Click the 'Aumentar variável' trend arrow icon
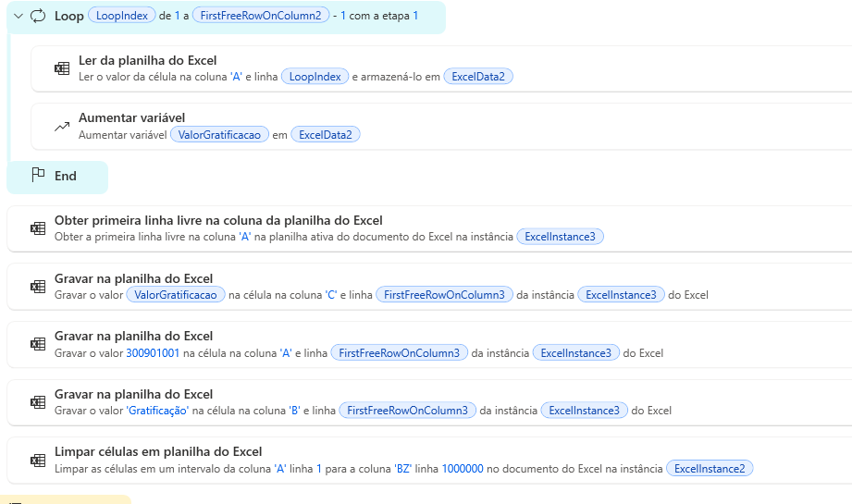The image size is (852, 504). 62,127
